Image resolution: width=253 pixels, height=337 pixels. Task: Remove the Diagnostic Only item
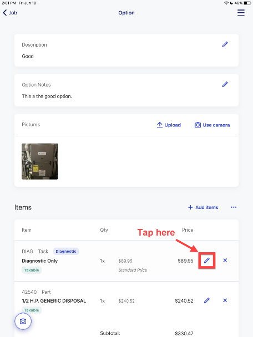(x=225, y=261)
